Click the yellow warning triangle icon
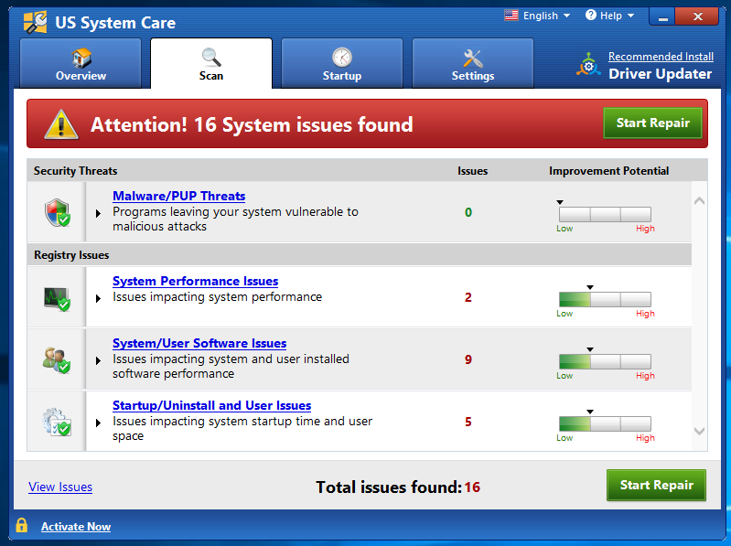Image resolution: width=731 pixels, height=546 pixels. coord(61,124)
